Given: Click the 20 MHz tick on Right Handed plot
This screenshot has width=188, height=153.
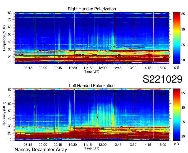Looking at the screenshot, I should (10, 57).
